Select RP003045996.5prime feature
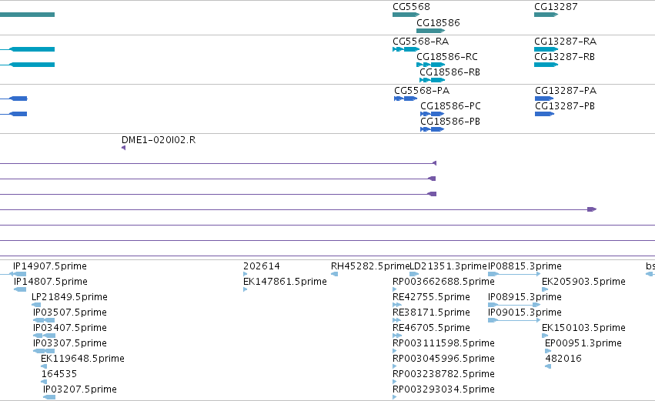 (x=395, y=366)
